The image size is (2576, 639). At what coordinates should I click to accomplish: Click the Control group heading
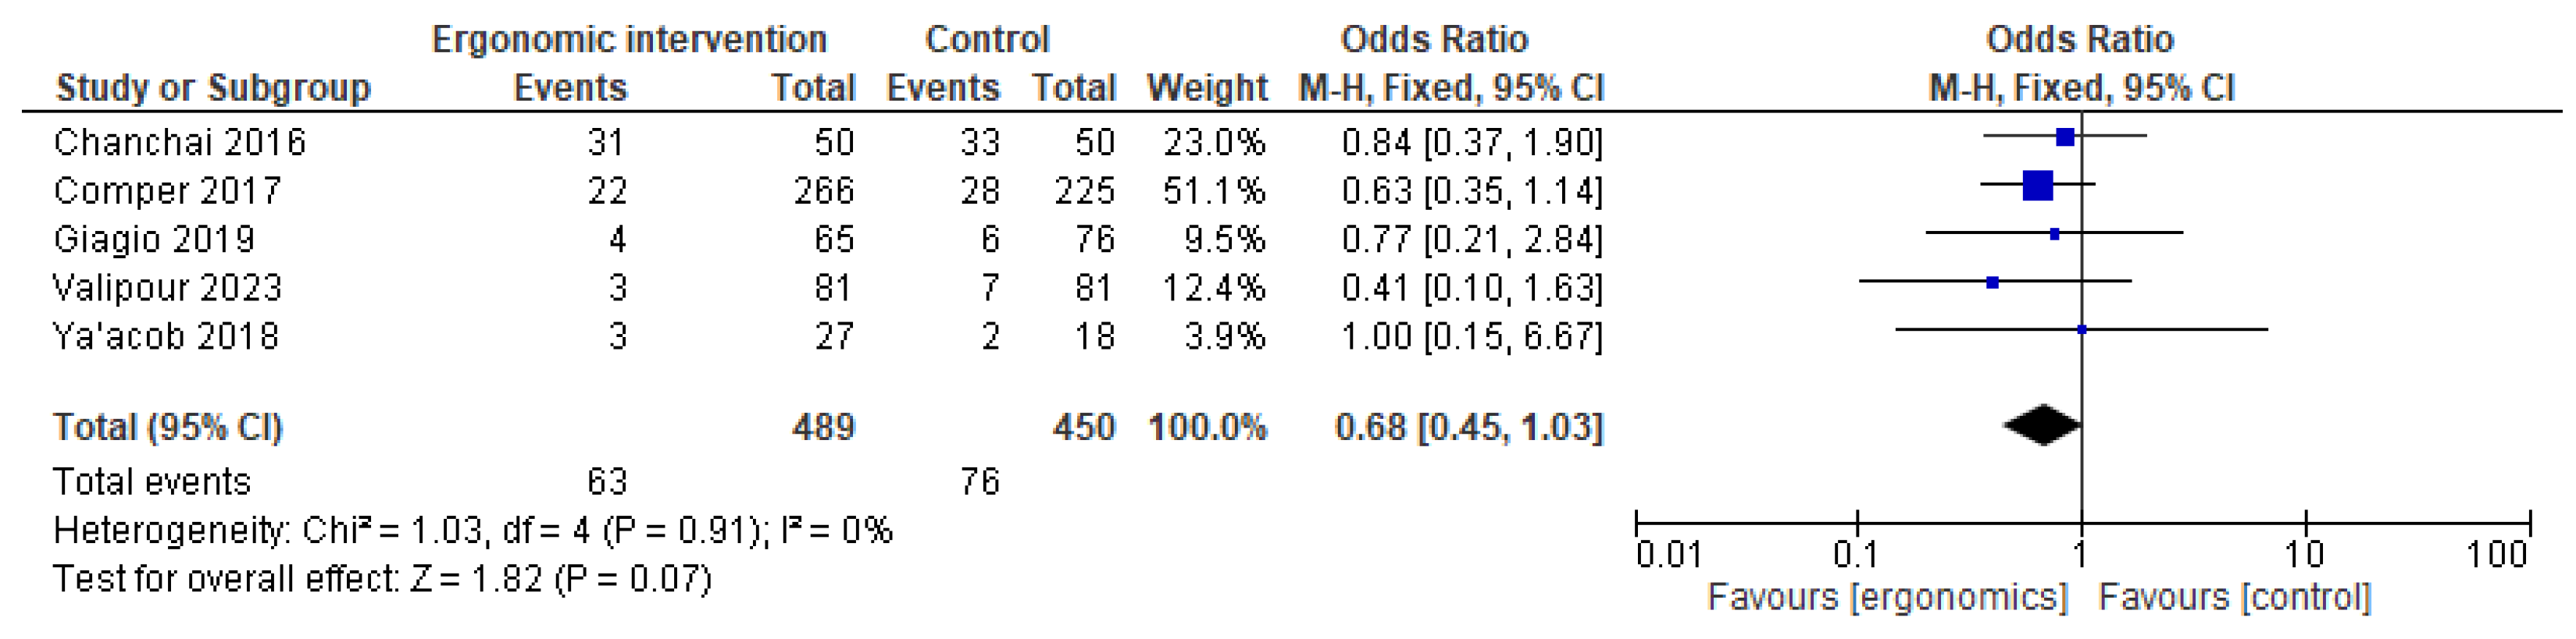(x=987, y=40)
